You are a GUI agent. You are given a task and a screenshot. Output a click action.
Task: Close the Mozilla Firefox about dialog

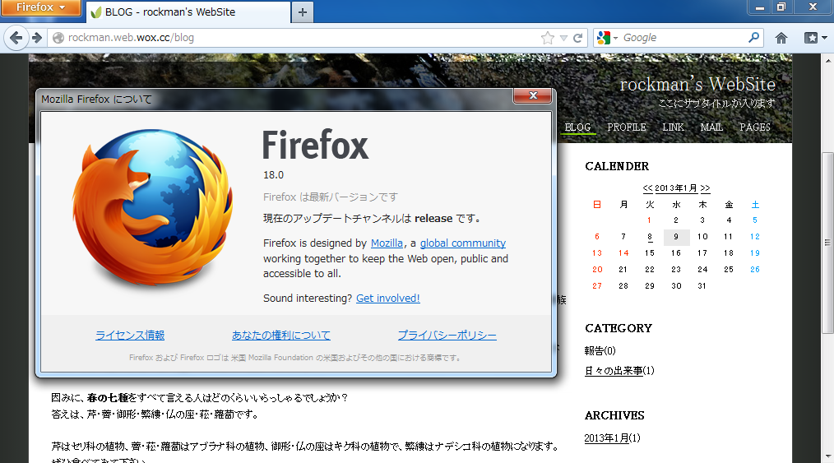(532, 96)
